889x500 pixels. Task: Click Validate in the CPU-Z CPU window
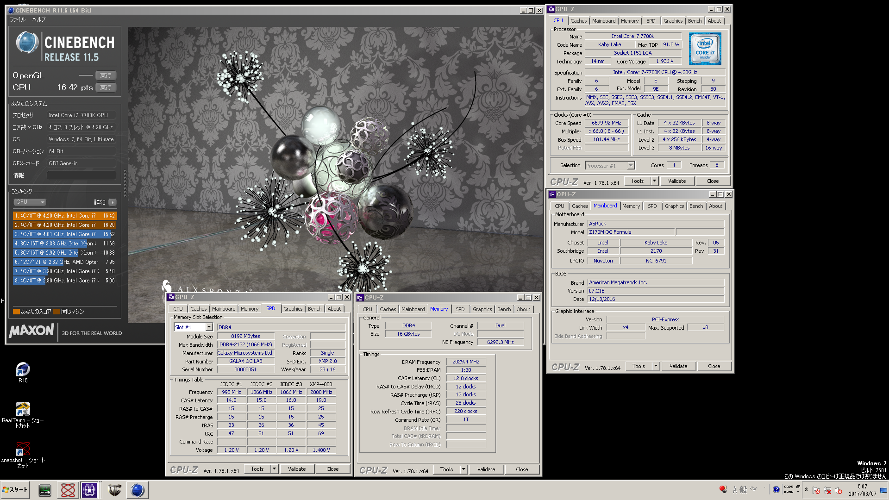pyautogui.click(x=677, y=181)
